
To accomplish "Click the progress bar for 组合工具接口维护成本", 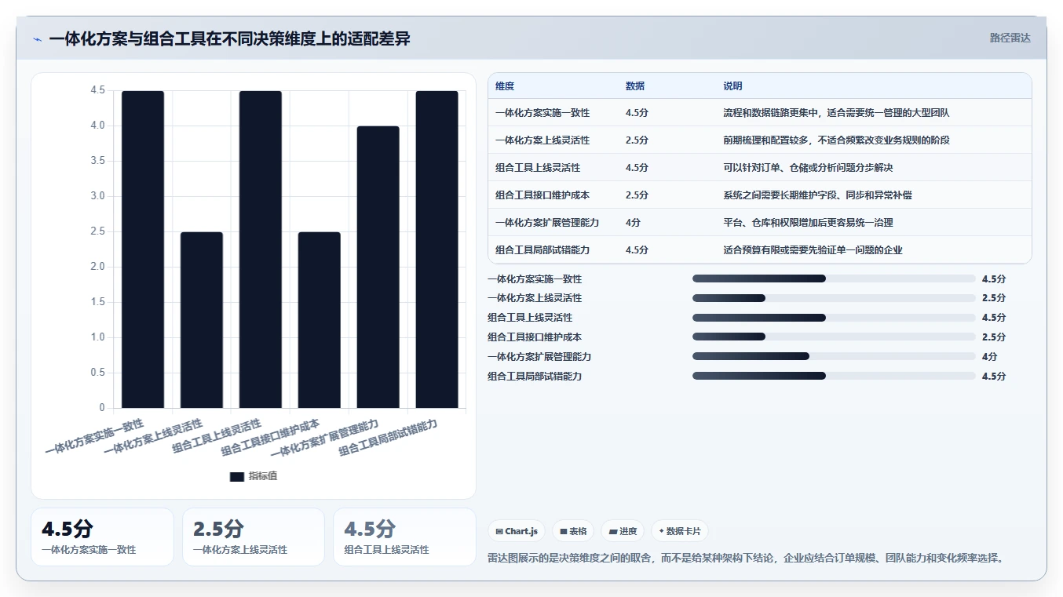I will (x=834, y=337).
